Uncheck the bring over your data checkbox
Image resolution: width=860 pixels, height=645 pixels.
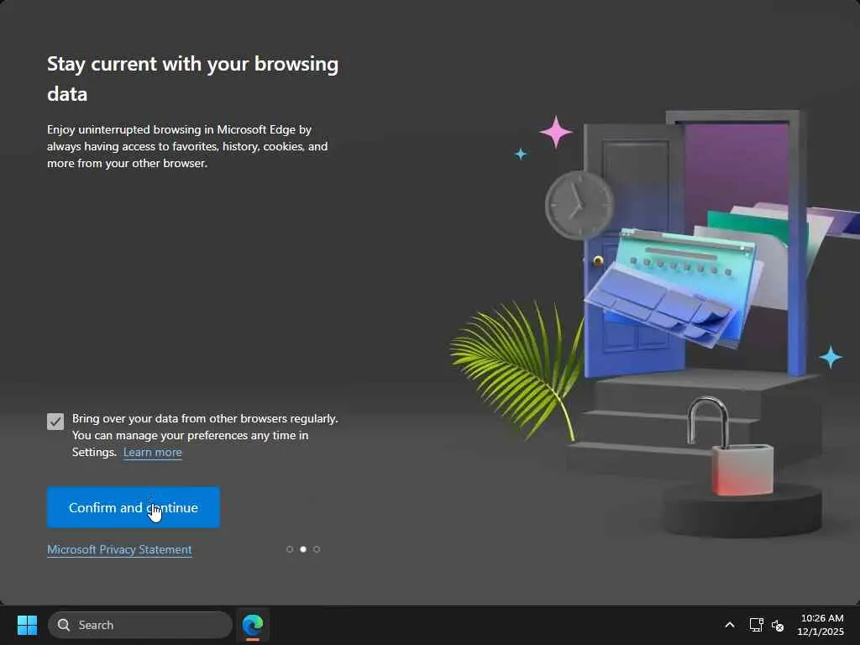[55, 422]
